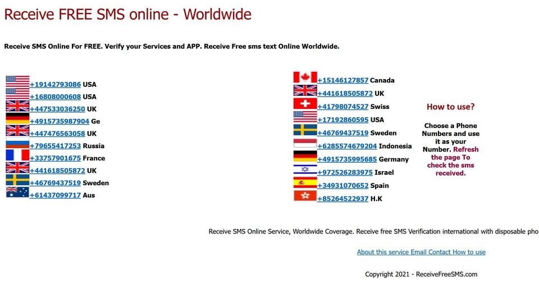Click the Russian flag beside +79655417253
Image resolution: width=539 pixels, height=303 pixels.
point(17,143)
